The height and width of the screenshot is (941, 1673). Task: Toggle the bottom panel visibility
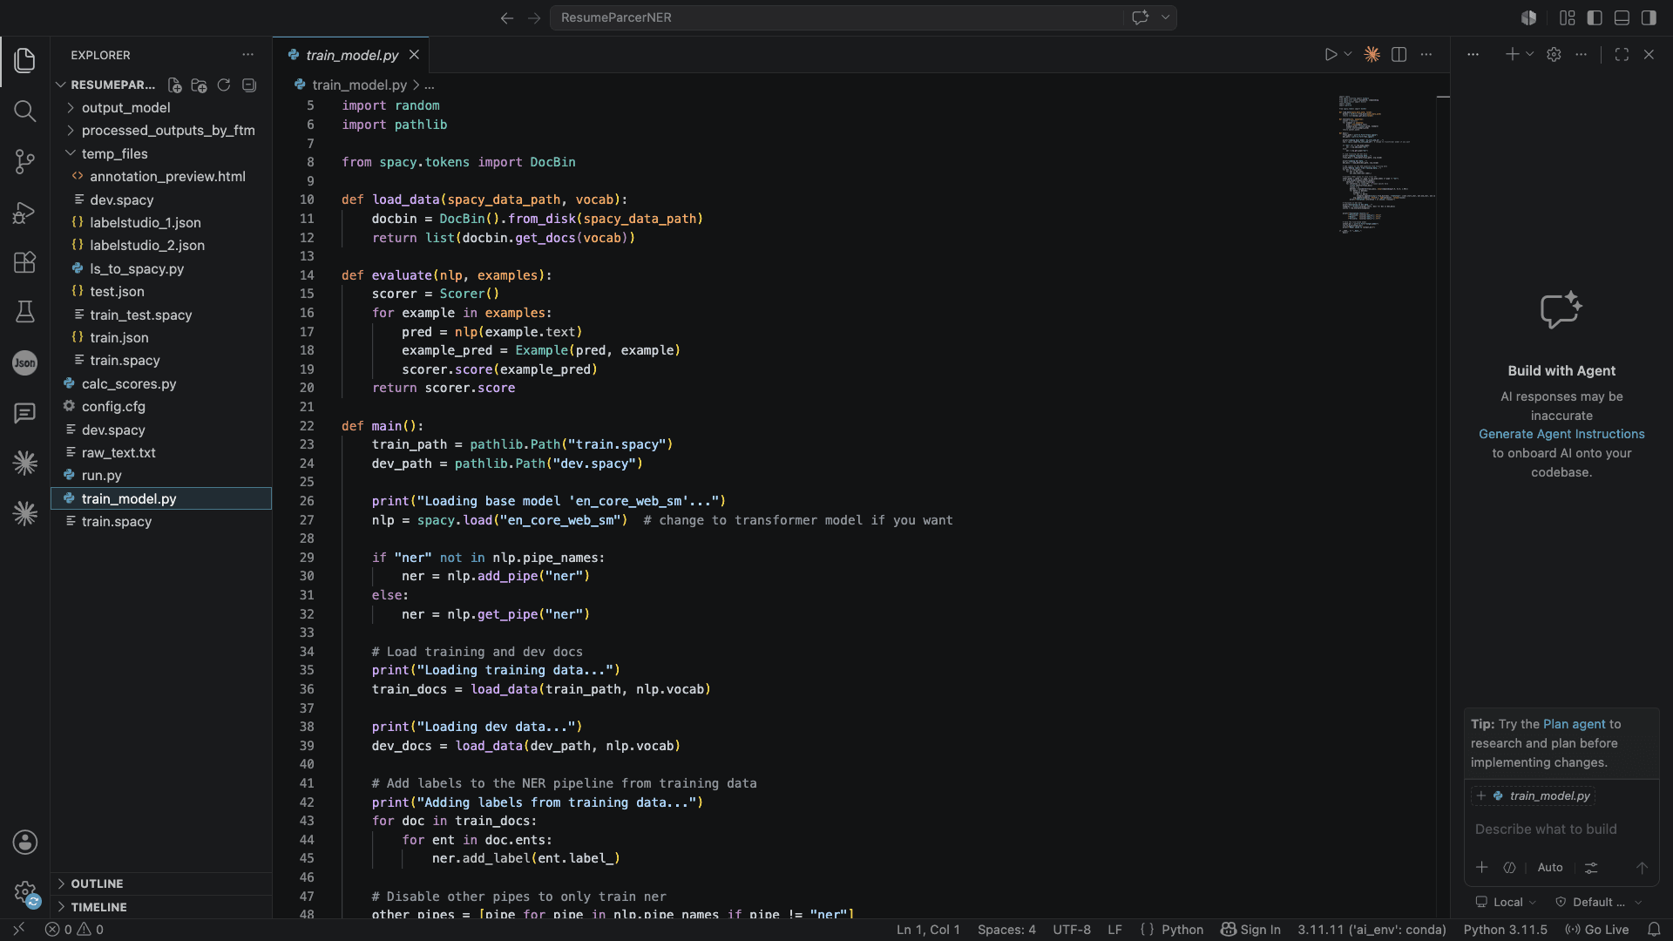[x=1622, y=17]
